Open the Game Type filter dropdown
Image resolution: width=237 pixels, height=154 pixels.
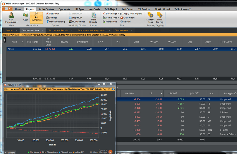point(111,18)
